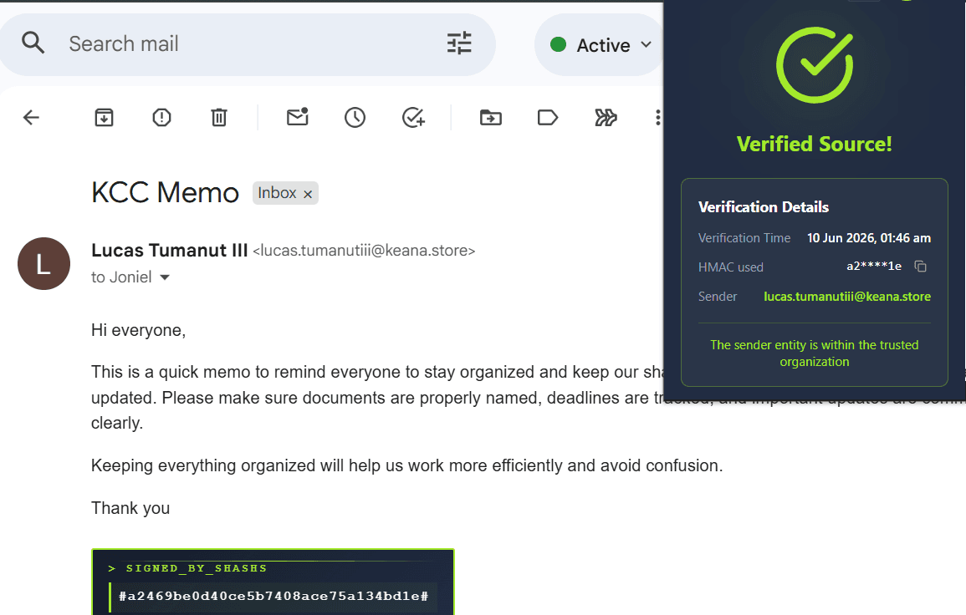Apply a label to the email
Screen dimensions: 966x615
coord(548,117)
